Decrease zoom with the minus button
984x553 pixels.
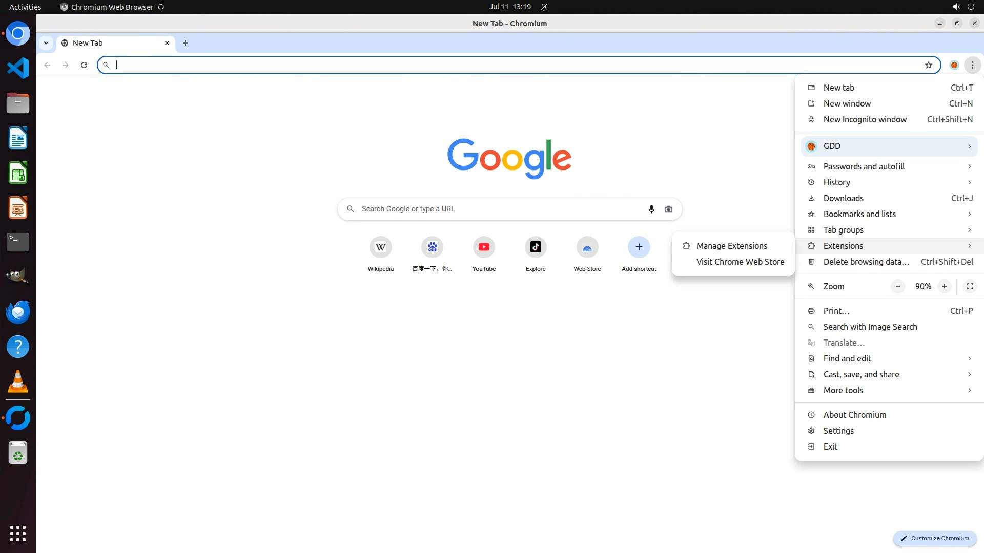pos(897,286)
